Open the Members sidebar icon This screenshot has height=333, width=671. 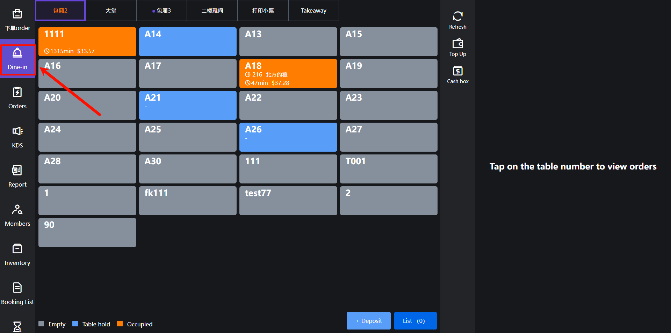tap(17, 210)
